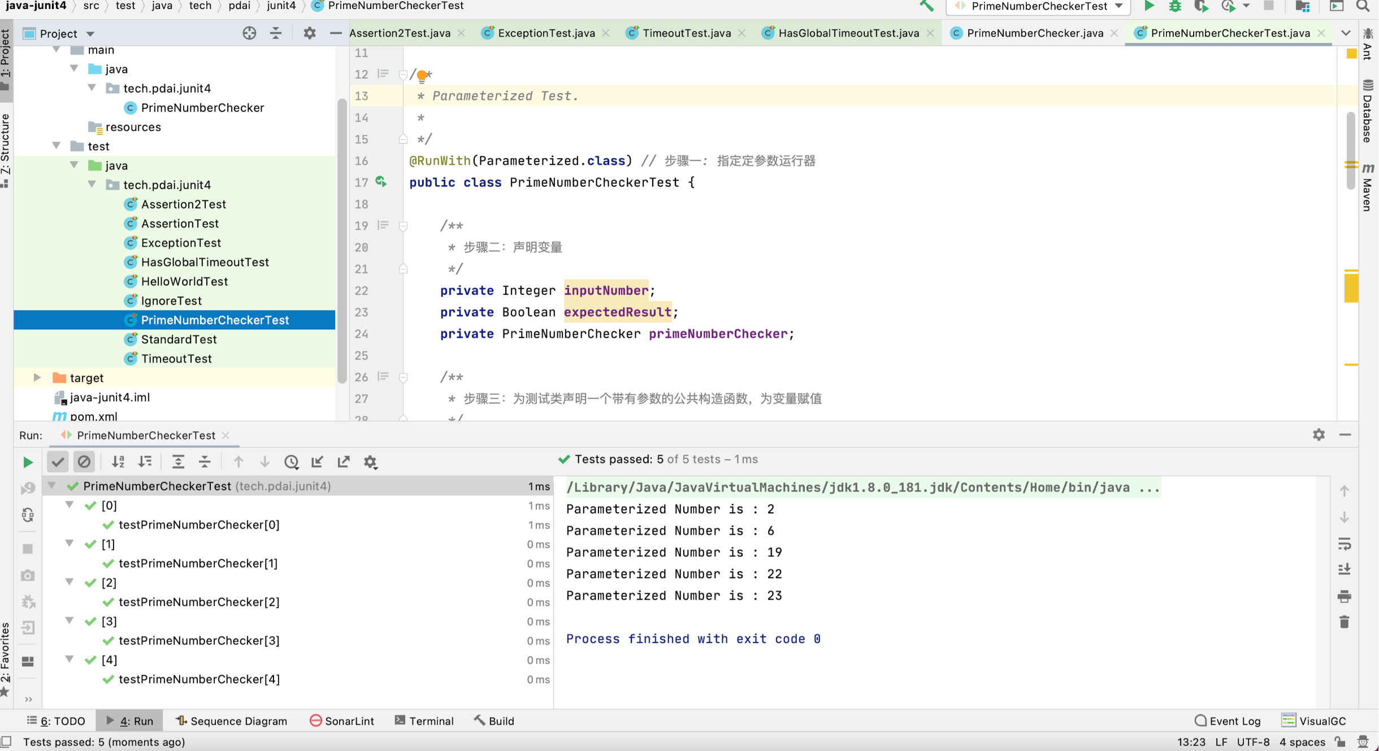Toggle show ignored tests button
Image resolution: width=1379 pixels, height=751 pixels.
pos(84,462)
